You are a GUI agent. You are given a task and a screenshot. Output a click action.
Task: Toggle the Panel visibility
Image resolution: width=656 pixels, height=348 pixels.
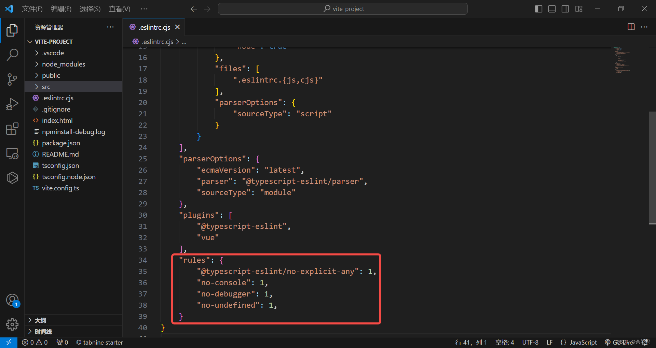(552, 9)
